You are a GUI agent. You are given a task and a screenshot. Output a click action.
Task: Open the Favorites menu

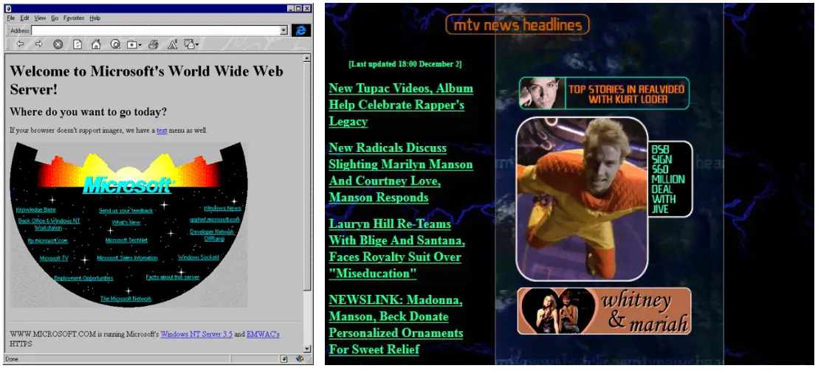74,18
